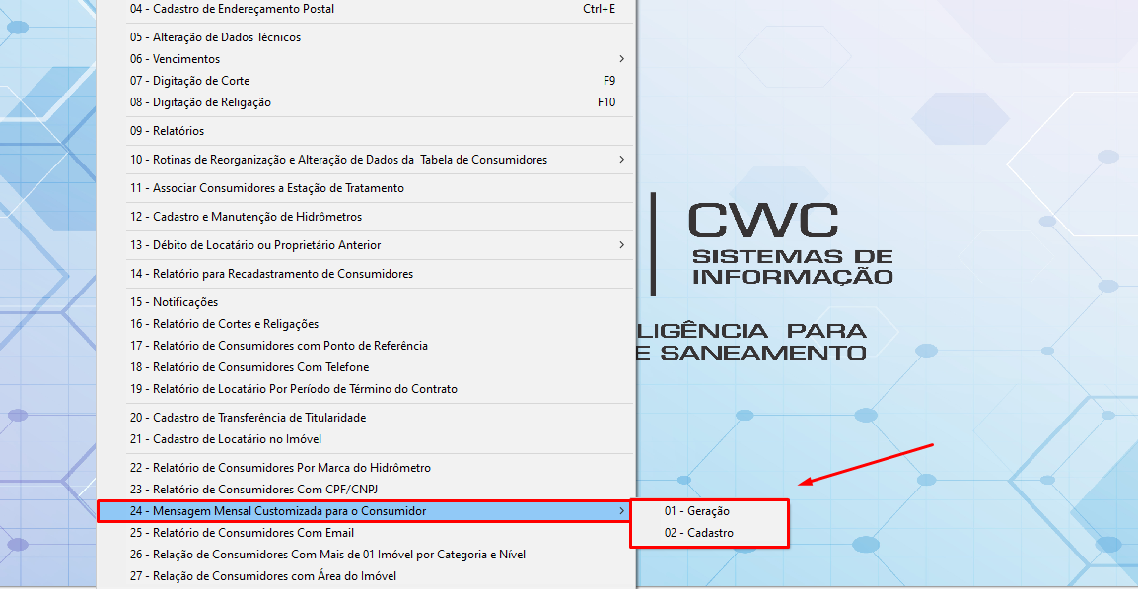The width and height of the screenshot is (1138, 589).
Task: Open 09 - Relatórios menu entry
Action: 167,131
